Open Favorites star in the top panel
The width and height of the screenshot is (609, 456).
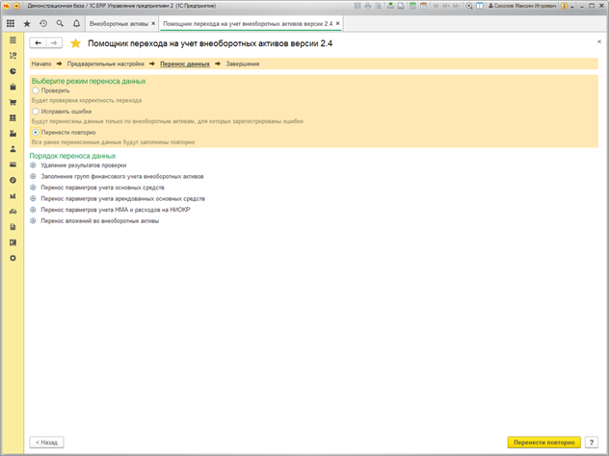[x=27, y=24]
